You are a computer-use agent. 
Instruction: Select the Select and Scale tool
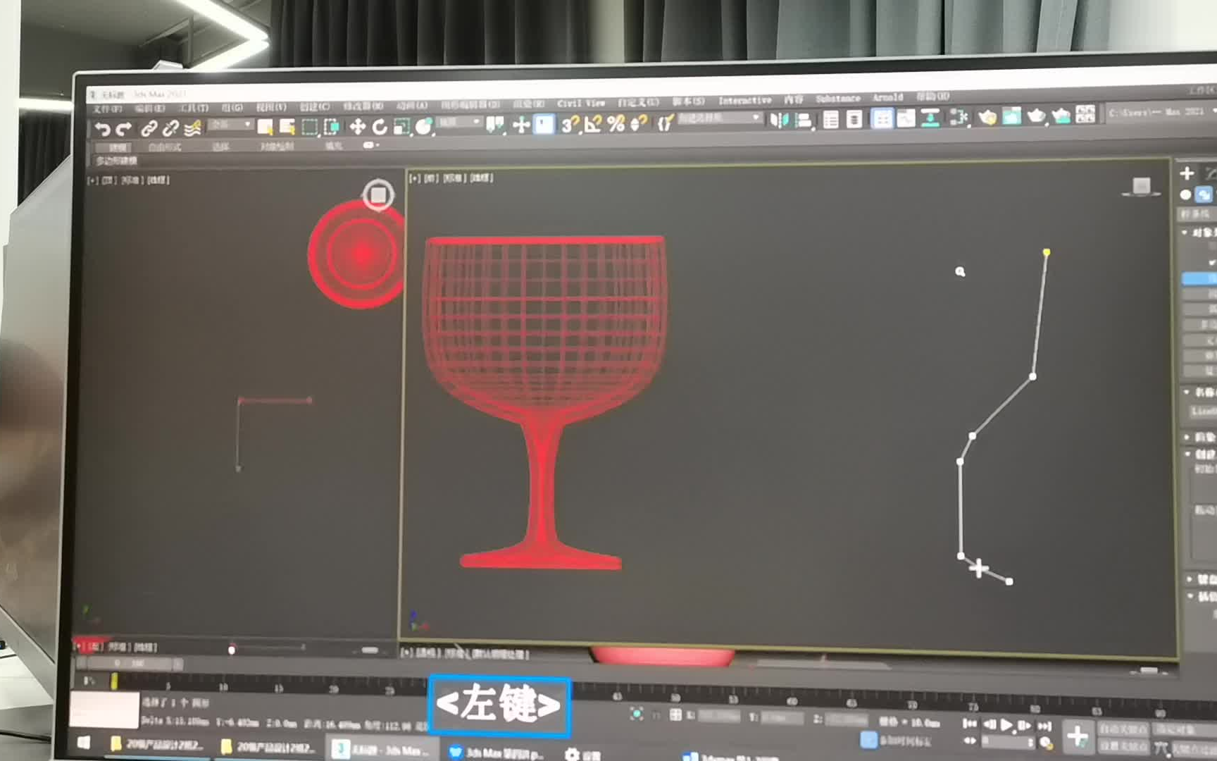pos(401,126)
